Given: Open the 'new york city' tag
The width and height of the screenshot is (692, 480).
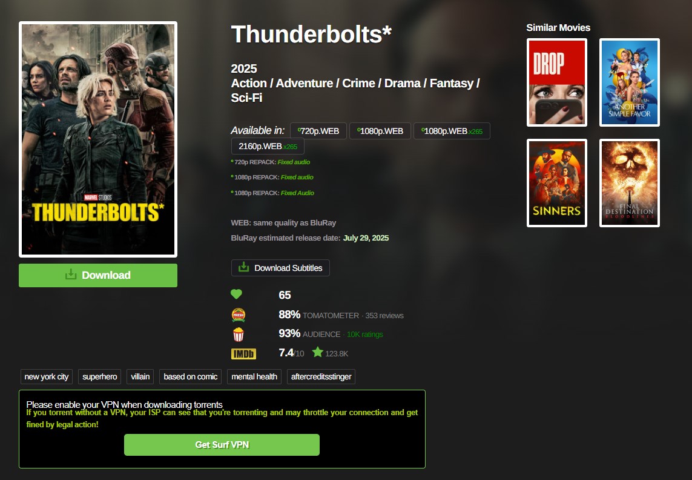Looking at the screenshot, I should (47, 376).
